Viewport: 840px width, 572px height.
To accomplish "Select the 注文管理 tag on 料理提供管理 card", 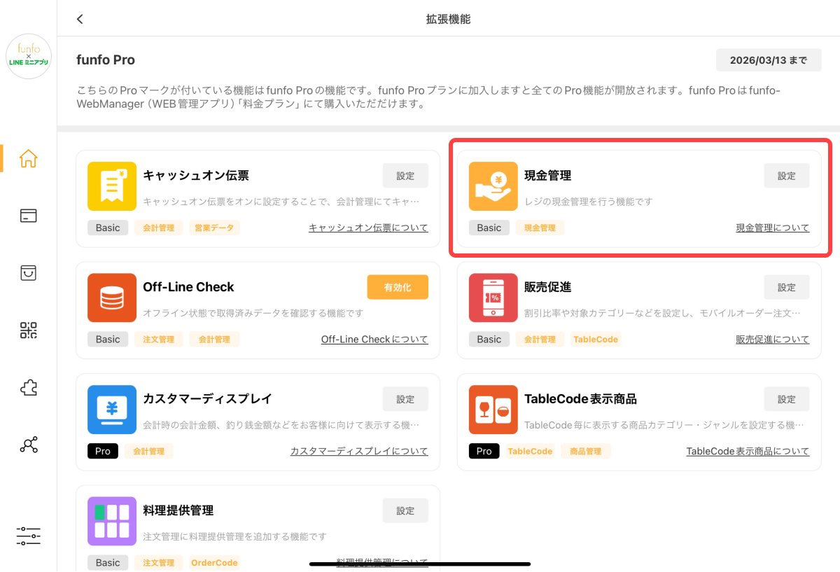I will coord(159,562).
